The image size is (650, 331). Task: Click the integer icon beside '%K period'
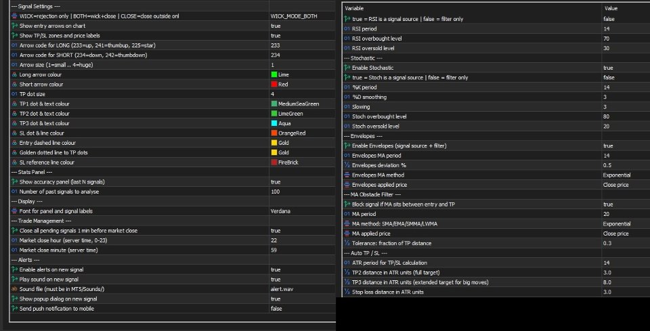347,87
